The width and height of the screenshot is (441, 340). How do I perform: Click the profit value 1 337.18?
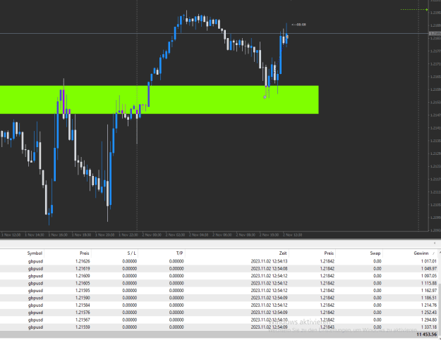tap(429, 327)
